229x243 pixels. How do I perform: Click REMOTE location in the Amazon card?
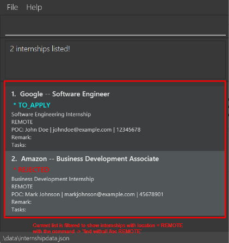(x=22, y=187)
